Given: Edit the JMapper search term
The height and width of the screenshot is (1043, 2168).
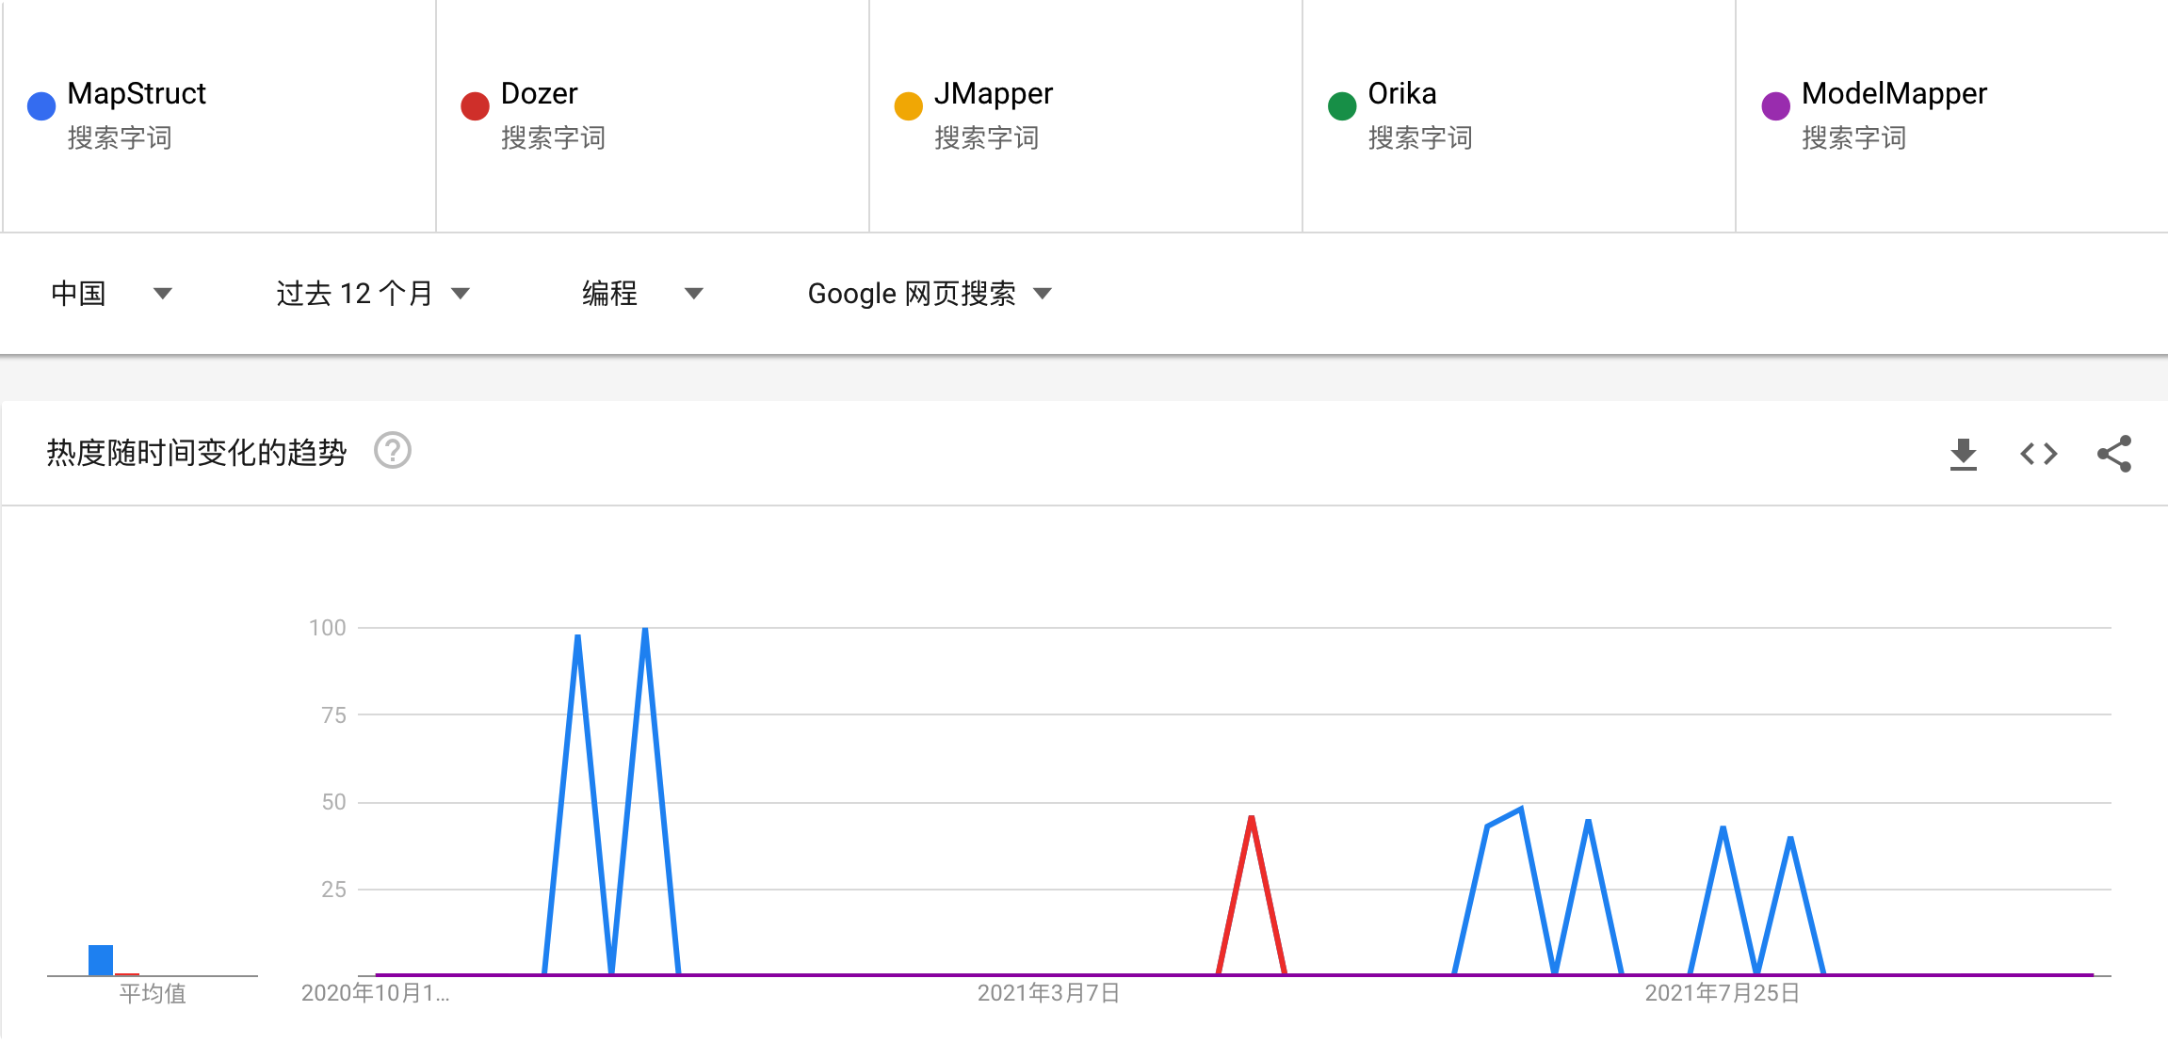Looking at the screenshot, I should click(x=993, y=93).
